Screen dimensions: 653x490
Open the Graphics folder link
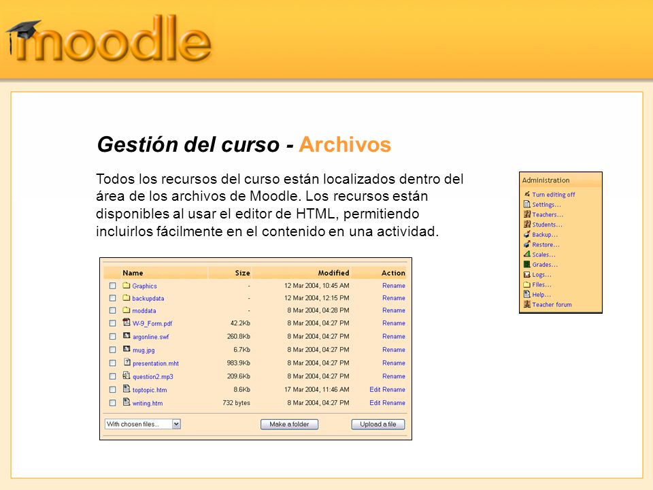(x=144, y=287)
